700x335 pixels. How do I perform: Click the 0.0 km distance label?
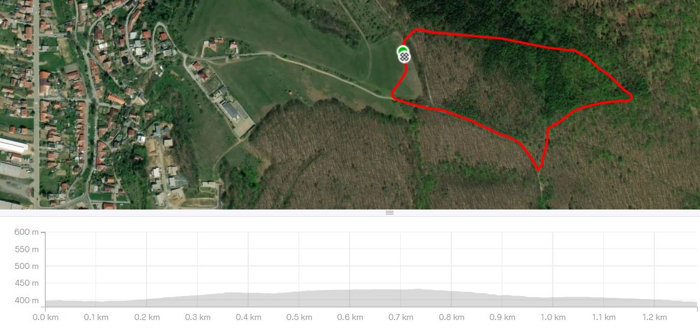[46, 318]
